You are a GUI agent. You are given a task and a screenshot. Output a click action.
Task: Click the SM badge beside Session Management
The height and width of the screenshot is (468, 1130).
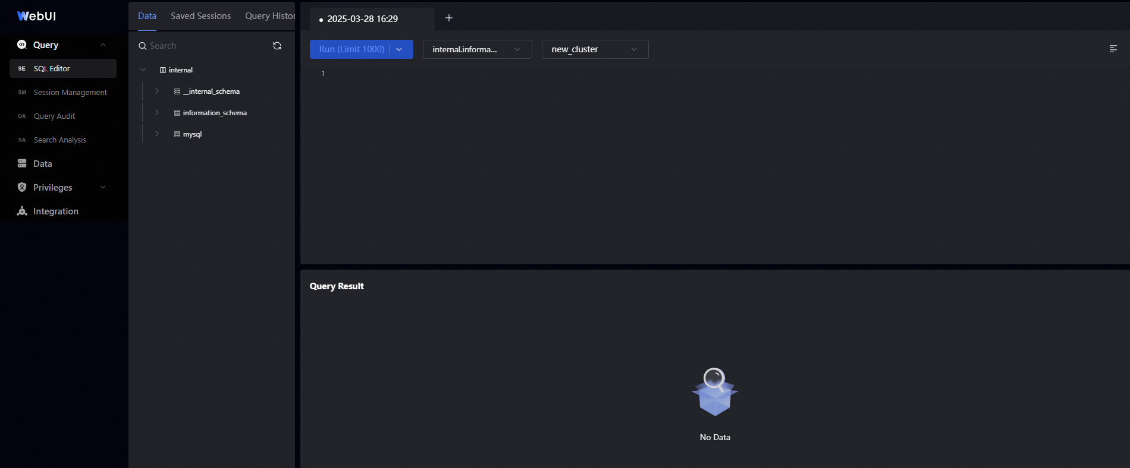point(22,93)
